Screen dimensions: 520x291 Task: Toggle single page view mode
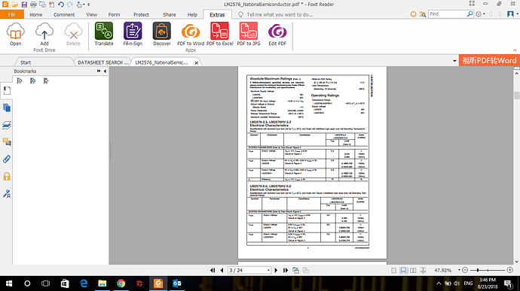393,271
